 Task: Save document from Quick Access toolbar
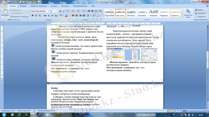tap(10, 2)
